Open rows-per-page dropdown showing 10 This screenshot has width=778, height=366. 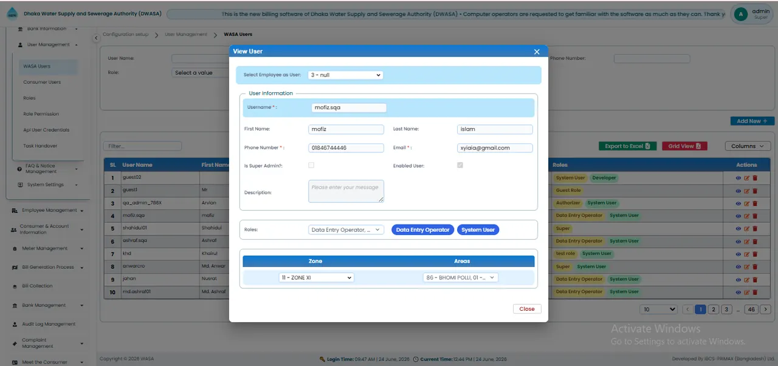659,310
